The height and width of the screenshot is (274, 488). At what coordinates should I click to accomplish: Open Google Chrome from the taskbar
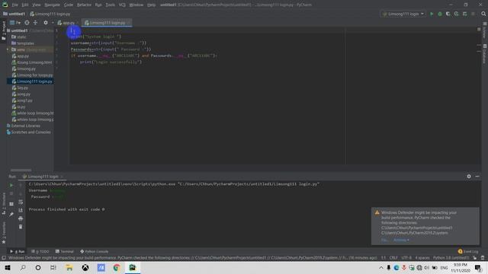[117, 267]
